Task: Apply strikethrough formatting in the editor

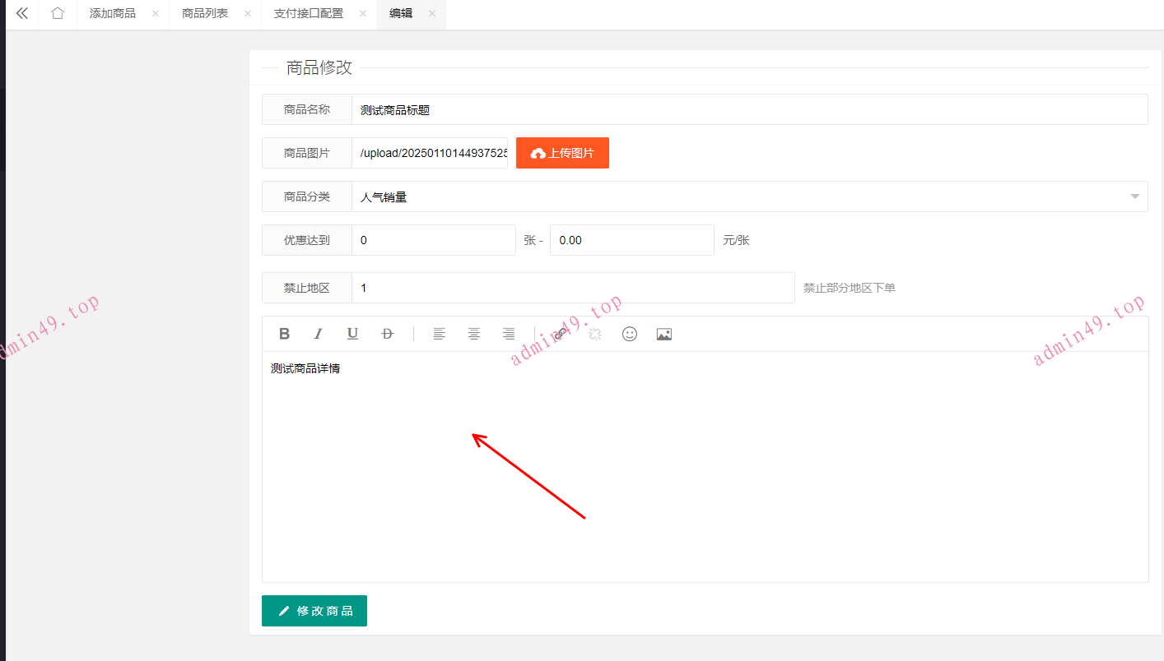Action: tap(387, 334)
